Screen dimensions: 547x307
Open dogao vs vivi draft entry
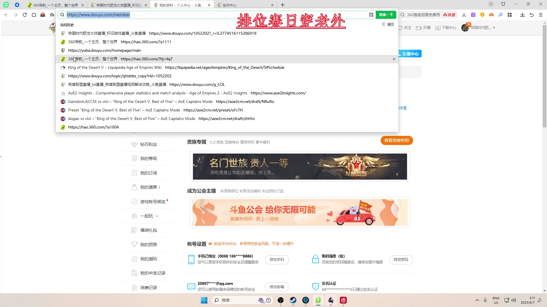[227, 119]
